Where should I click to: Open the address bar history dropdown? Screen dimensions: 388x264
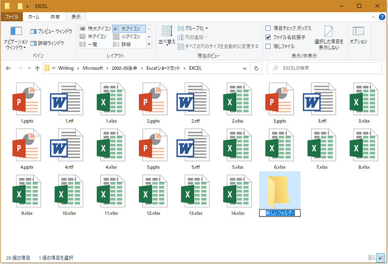pos(244,68)
